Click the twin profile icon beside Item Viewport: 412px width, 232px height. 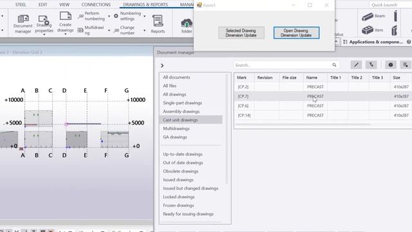pos(395,30)
